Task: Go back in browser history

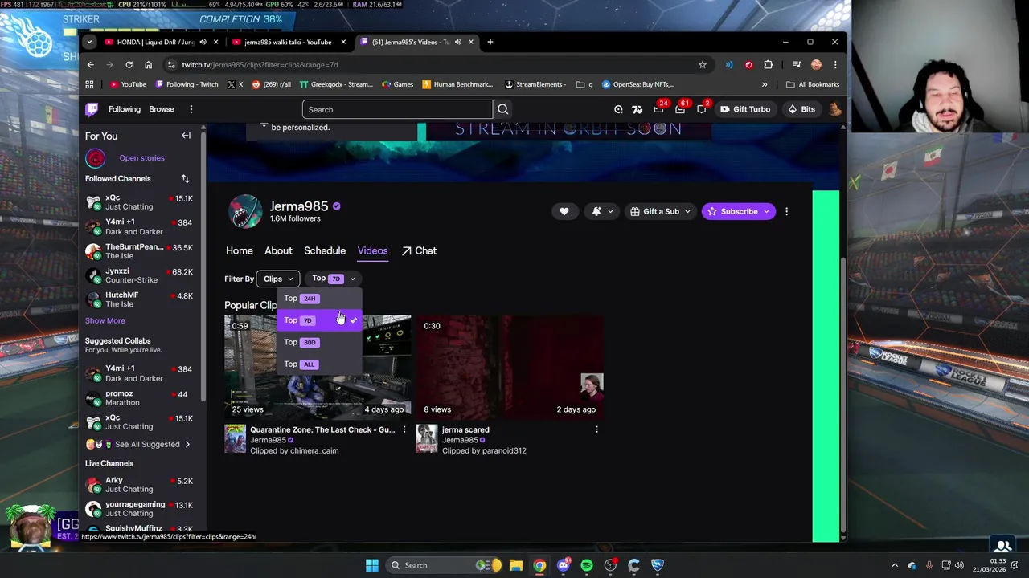Action: (91, 64)
